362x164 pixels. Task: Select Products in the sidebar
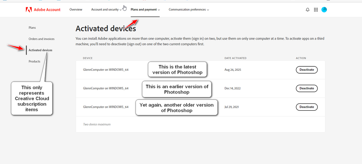pos(34,61)
